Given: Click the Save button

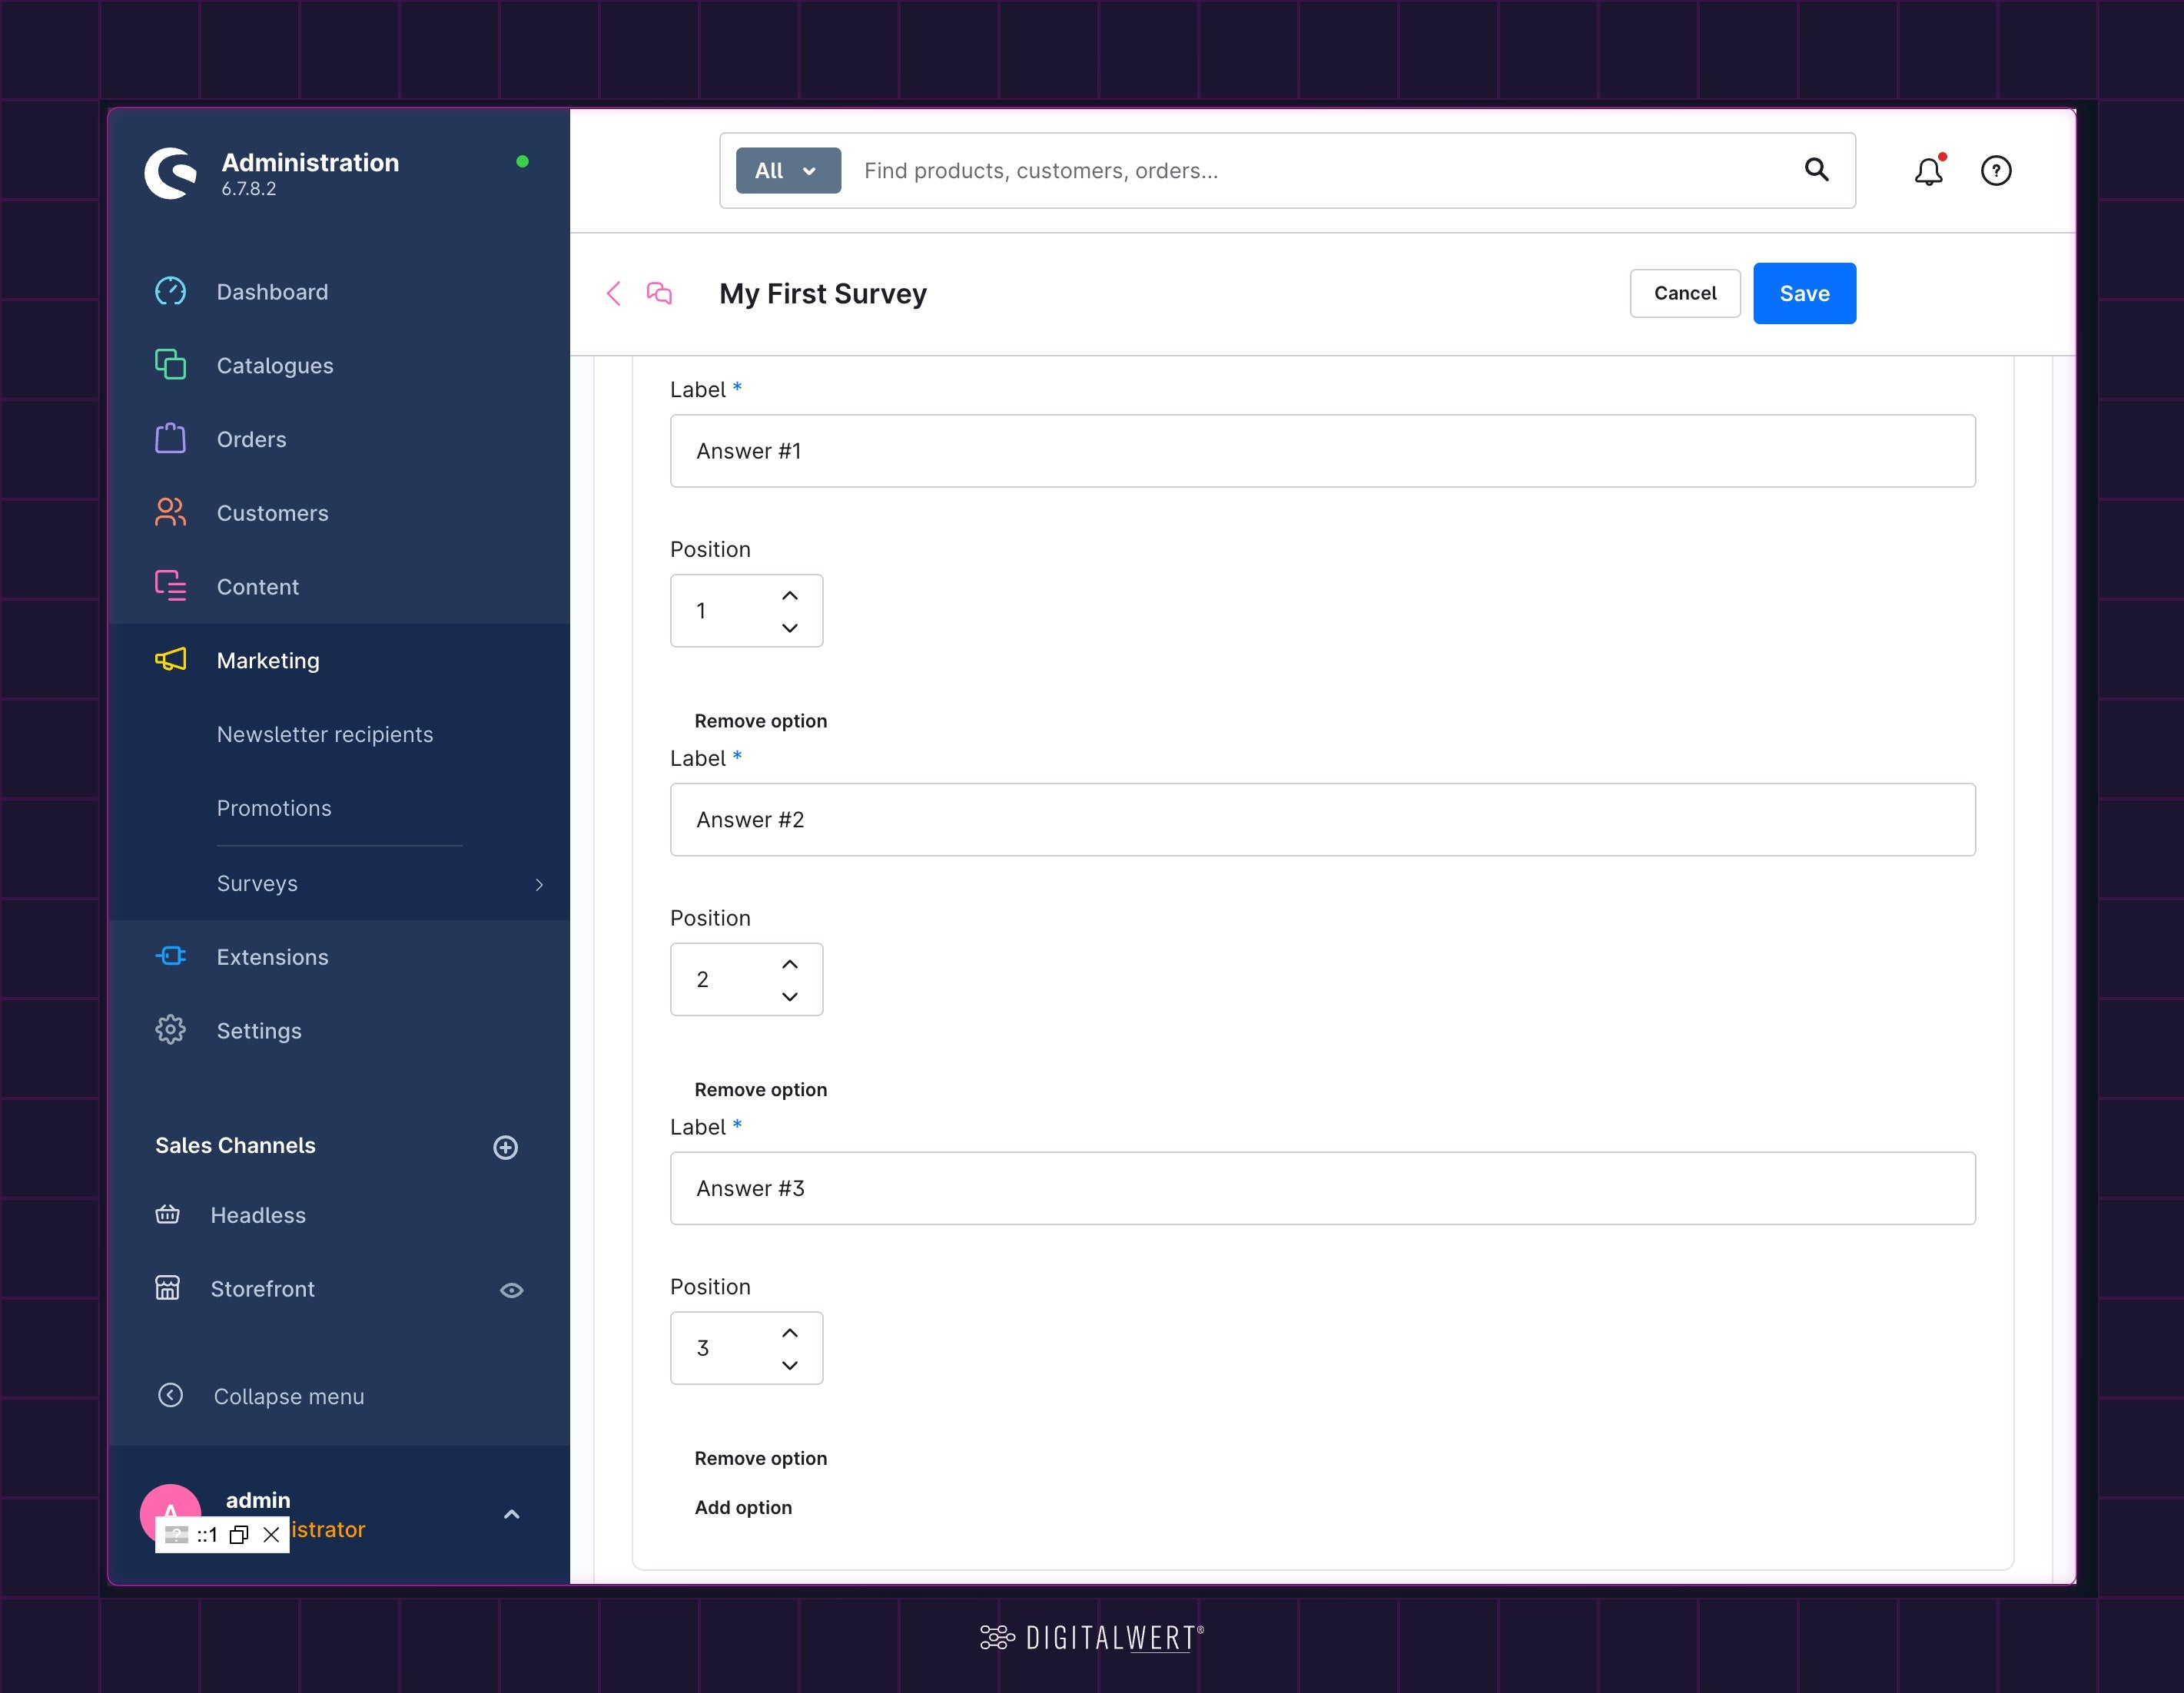Looking at the screenshot, I should [1804, 294].
